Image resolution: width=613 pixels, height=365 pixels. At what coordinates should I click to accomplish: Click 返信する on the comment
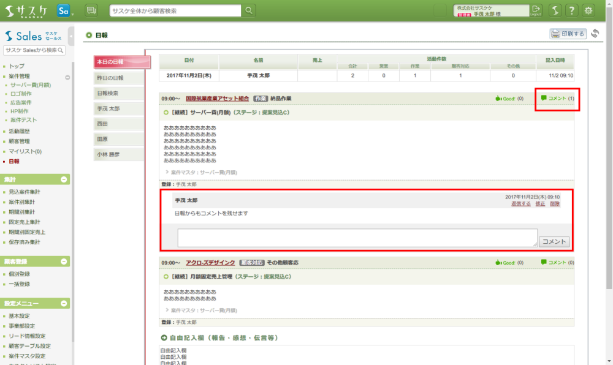tap(520, 203)
